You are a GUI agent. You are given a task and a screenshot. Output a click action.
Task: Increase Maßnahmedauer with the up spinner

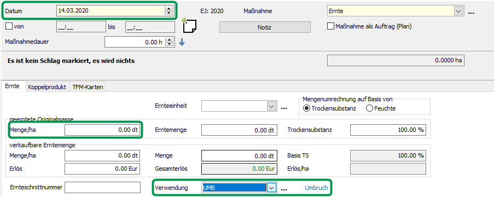coord(170,40)
